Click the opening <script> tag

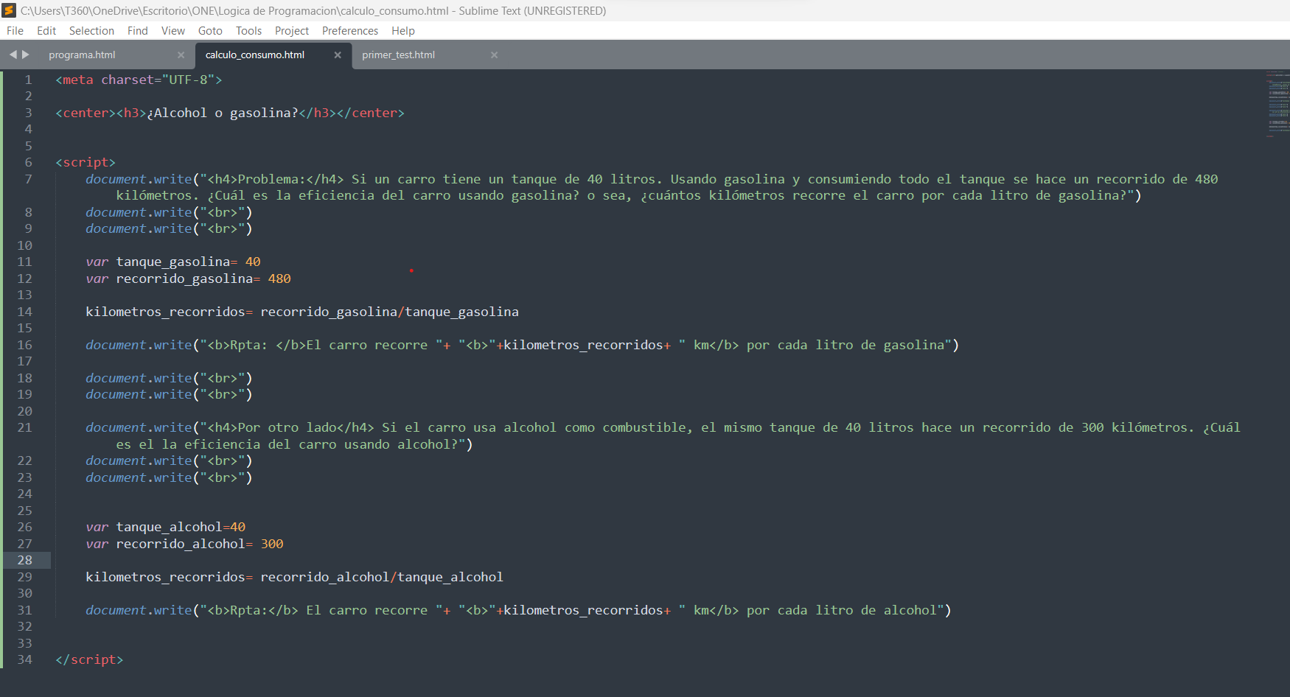tap(86, 162)
